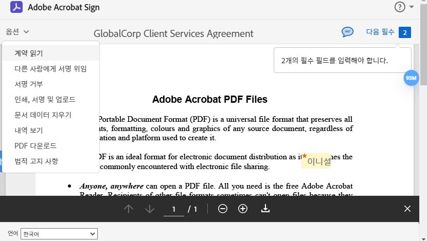Click the 다음 필수 link
The height and width of the screenshot is (241, 427).
point(380,32)
